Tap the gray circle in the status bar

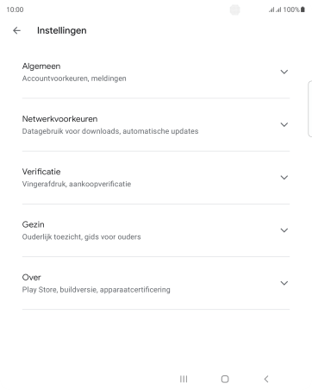235,10
